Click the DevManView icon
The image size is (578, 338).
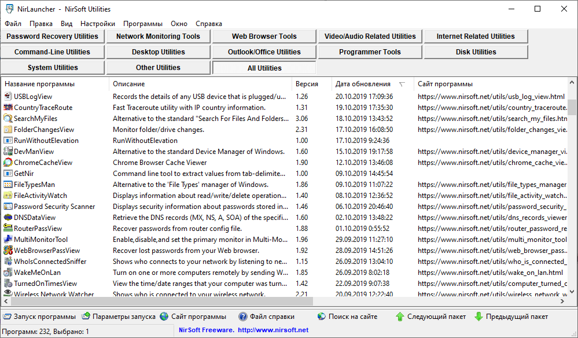coord(8,152)
